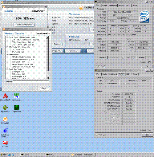Open the SPD tab in processor CPU-Z window

[128, 6]
